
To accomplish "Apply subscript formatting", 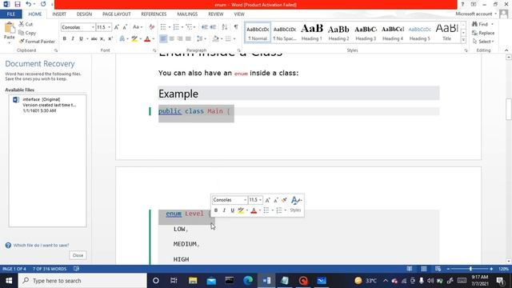I will pos(102,39).
